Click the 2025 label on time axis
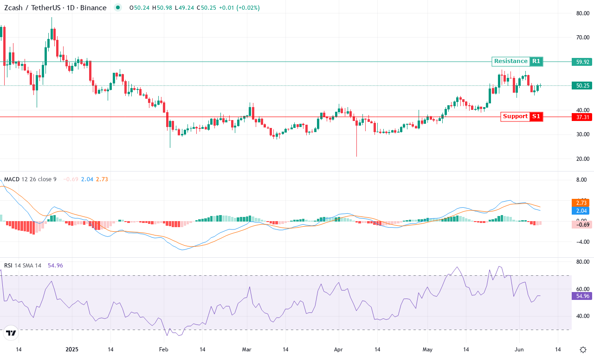Viewport: 594px width, 356px height. pyautogui.click(x=72, y=350)
